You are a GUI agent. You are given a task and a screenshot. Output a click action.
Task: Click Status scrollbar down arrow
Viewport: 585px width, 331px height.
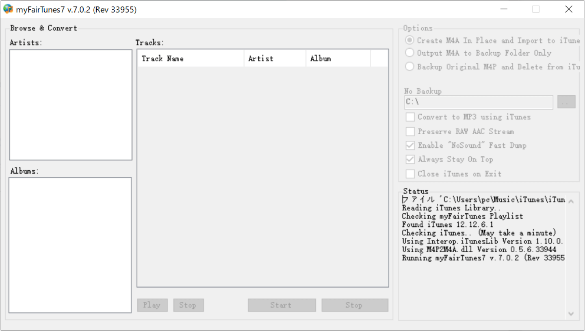[x=571, y=314]
